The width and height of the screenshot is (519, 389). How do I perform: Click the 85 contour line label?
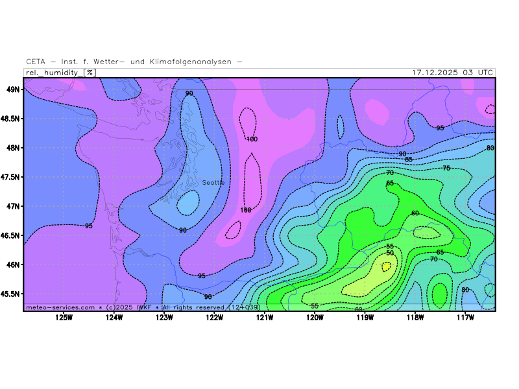pyautogui.click(x=409, y=159)
